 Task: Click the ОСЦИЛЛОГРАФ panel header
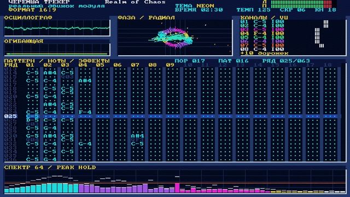[x=28, y=18]
